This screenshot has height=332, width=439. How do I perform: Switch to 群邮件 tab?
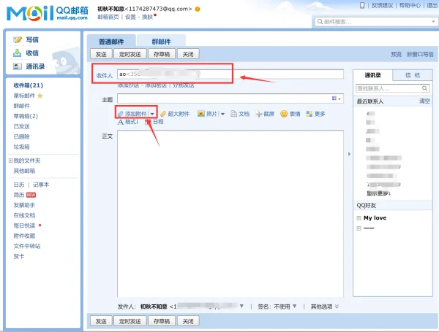click(161, 41)
